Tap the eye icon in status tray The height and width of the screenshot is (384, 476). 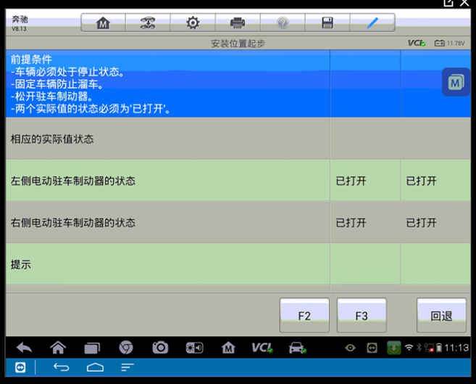[x=350, y=348]
